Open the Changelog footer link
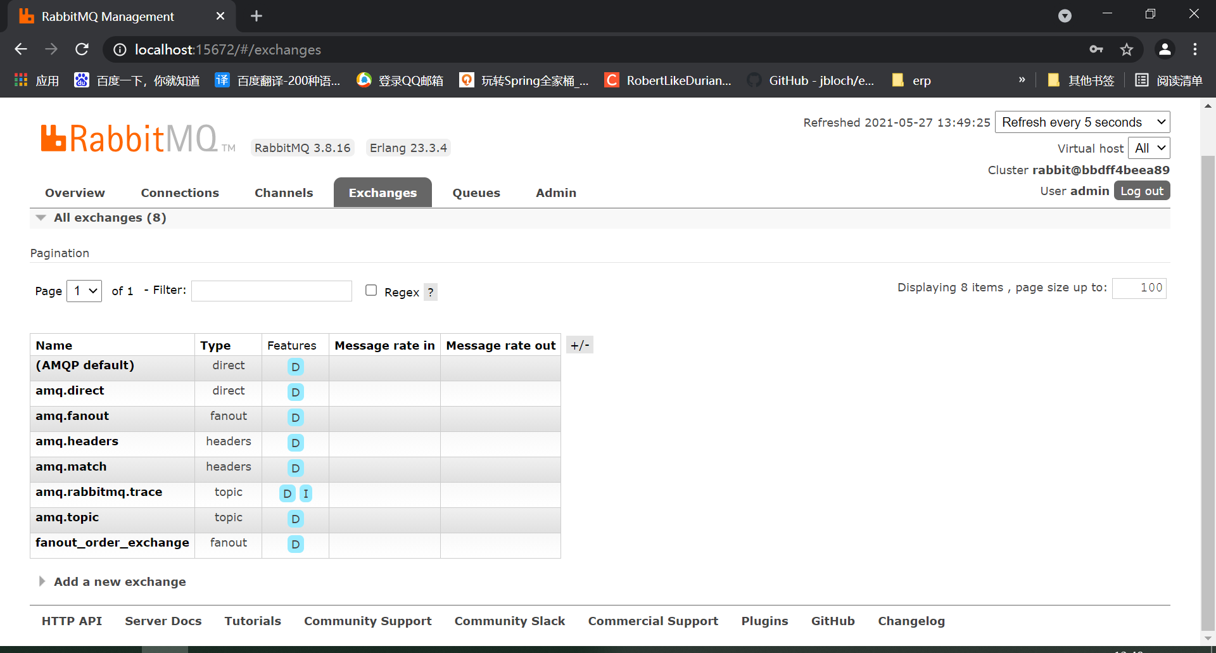The image size is (1216, 653). [x=911, y=621]
